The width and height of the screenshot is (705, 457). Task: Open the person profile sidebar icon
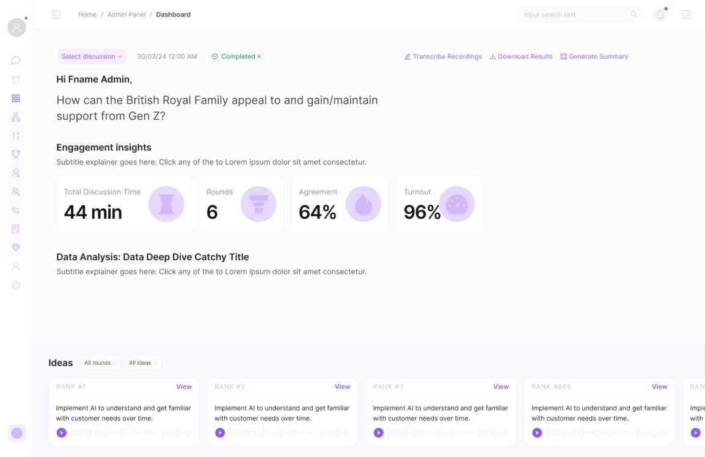[16, 266]
